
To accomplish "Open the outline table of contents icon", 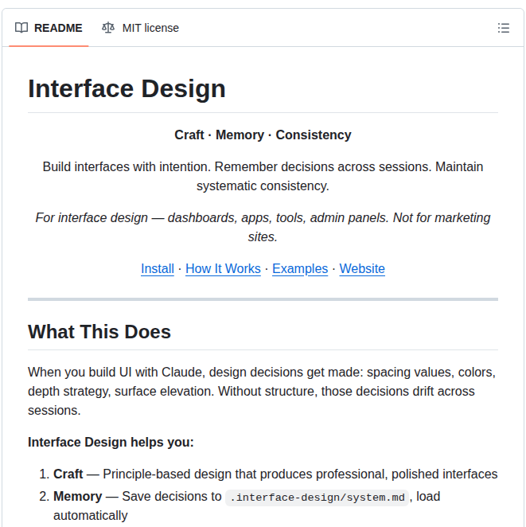I will pyautogui.click(x=503, y=28).
